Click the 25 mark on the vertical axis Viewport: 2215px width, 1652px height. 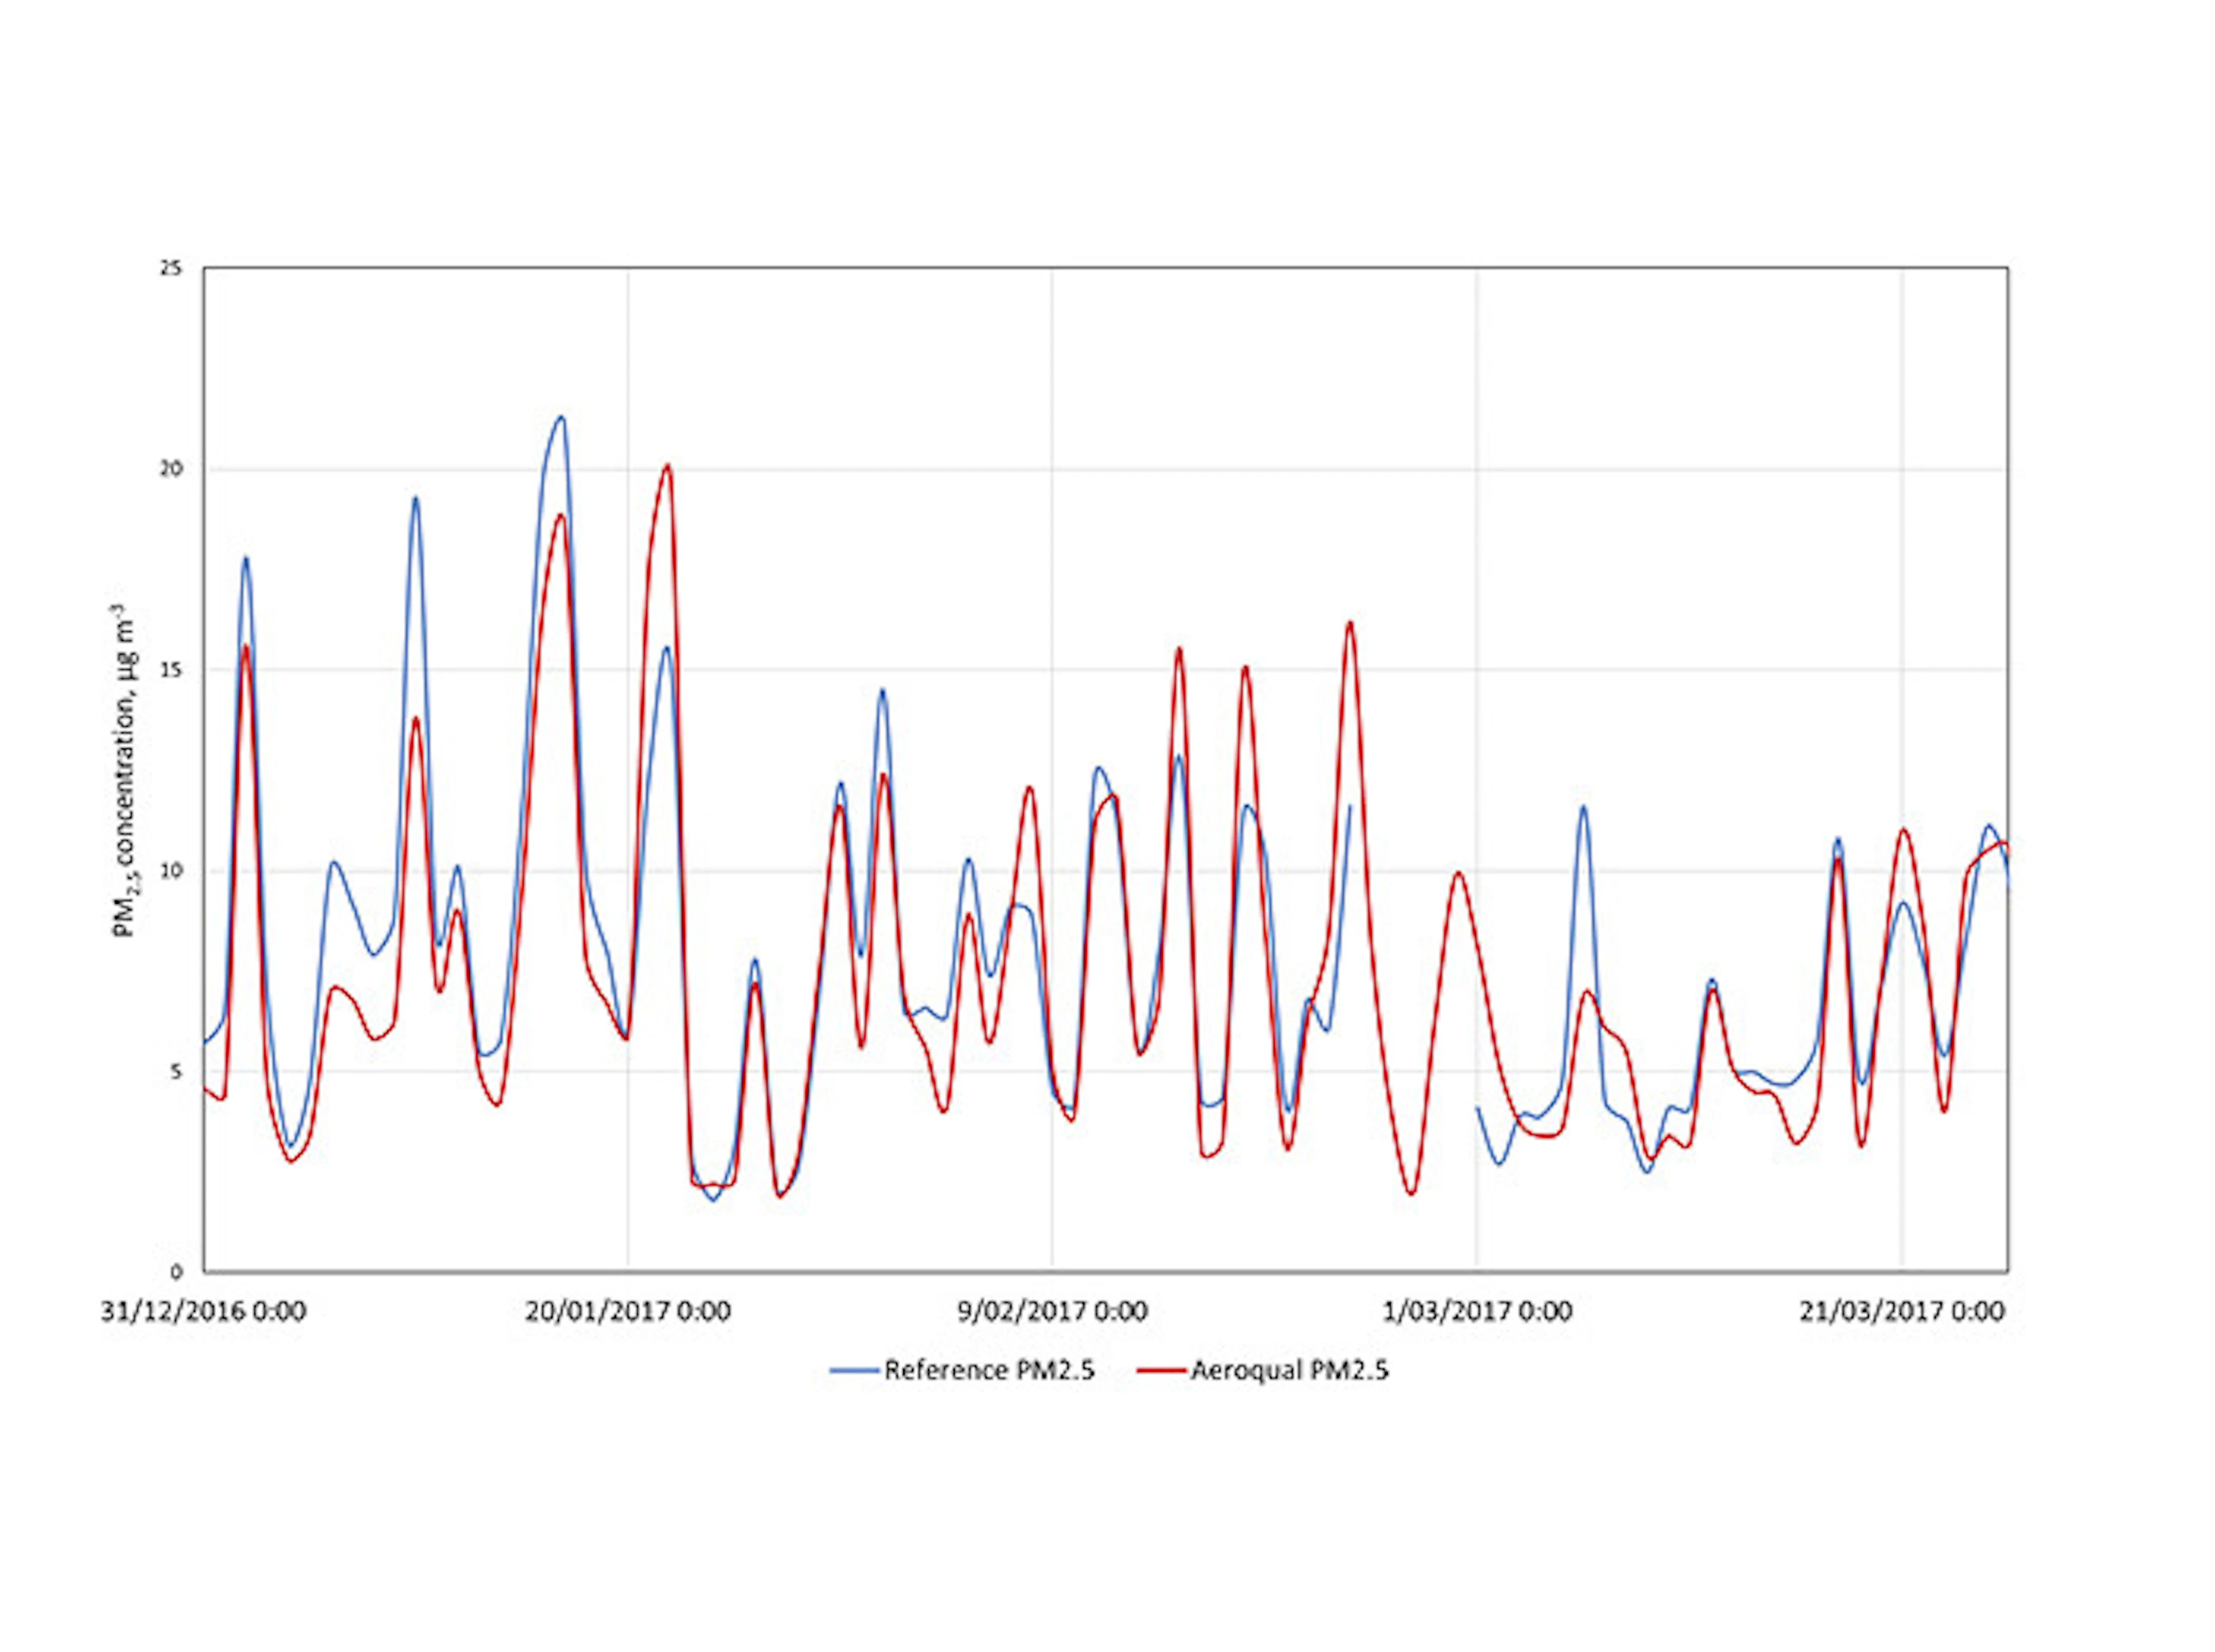pyautogui.click(x=171, y=267)
